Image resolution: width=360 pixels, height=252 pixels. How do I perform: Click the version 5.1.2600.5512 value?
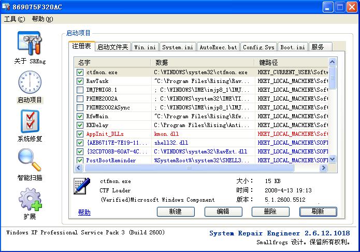(285, 200)
